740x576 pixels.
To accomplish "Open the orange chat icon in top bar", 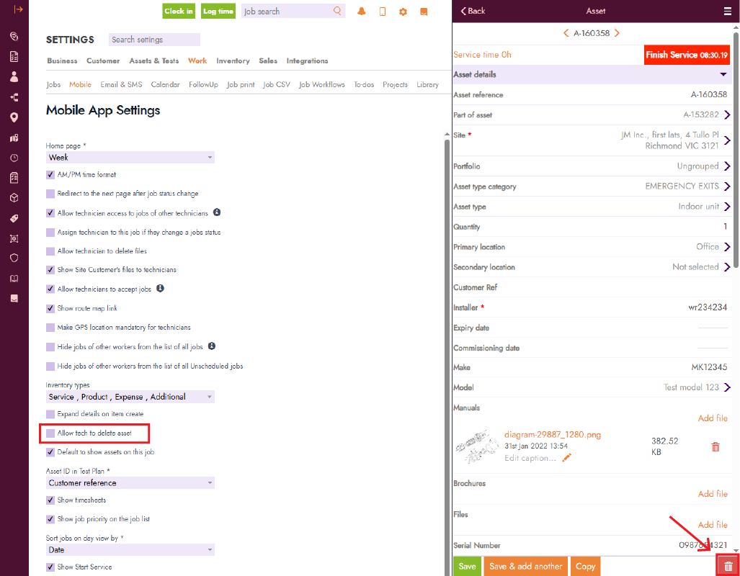I will click(424, 12).
